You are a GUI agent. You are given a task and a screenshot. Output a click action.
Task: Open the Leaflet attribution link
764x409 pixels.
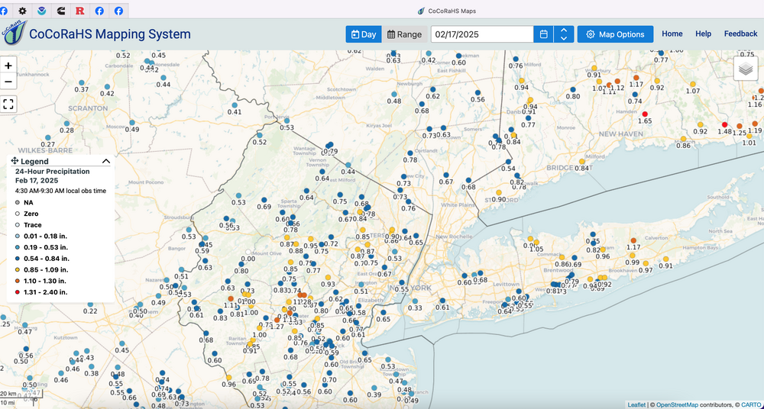636,404
